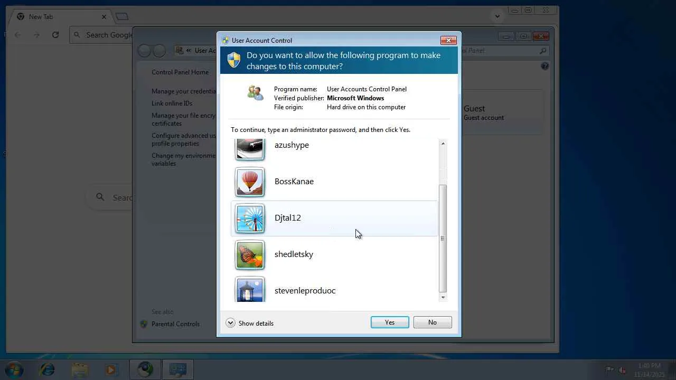676x380 pixels.
Task: Click Djtal12's pinwheel avatar picture
Action: point(250,218)
